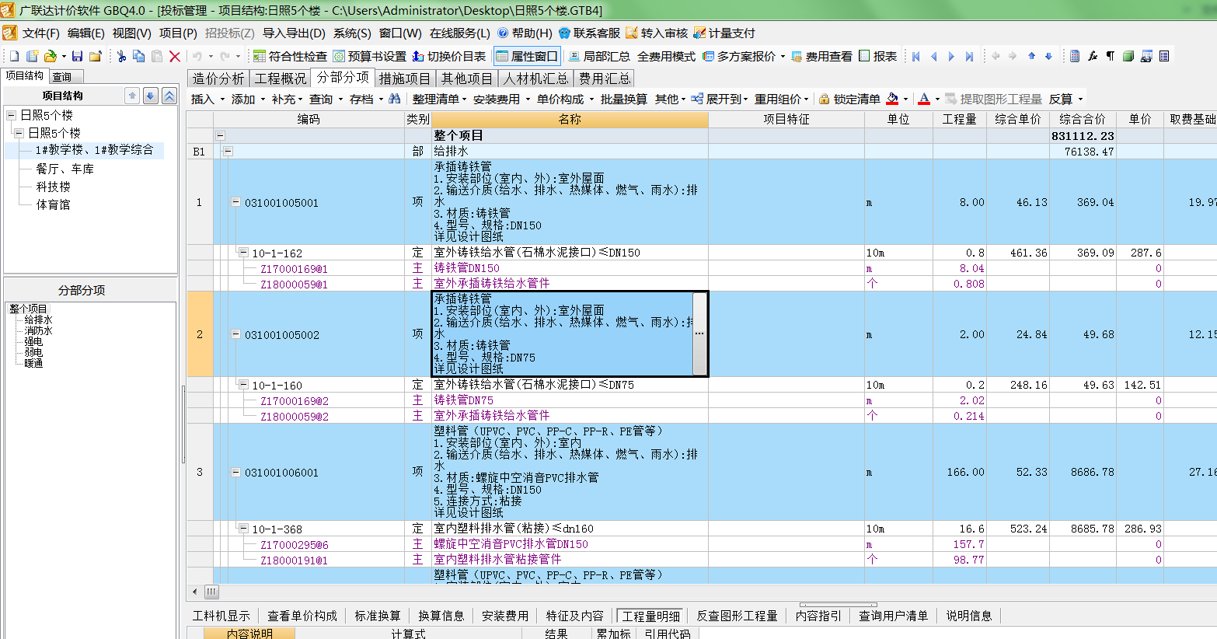Click the ellipsis button in the name cell
1217x639 pixels.
[x=699, y=333]
